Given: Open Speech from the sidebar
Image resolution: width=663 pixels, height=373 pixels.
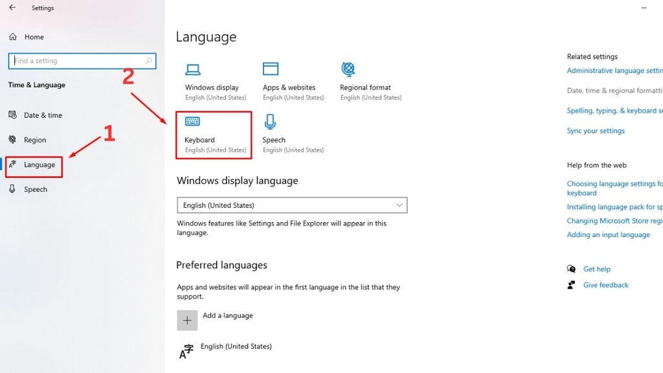Looking at the screenshot, I should point(38,188).
